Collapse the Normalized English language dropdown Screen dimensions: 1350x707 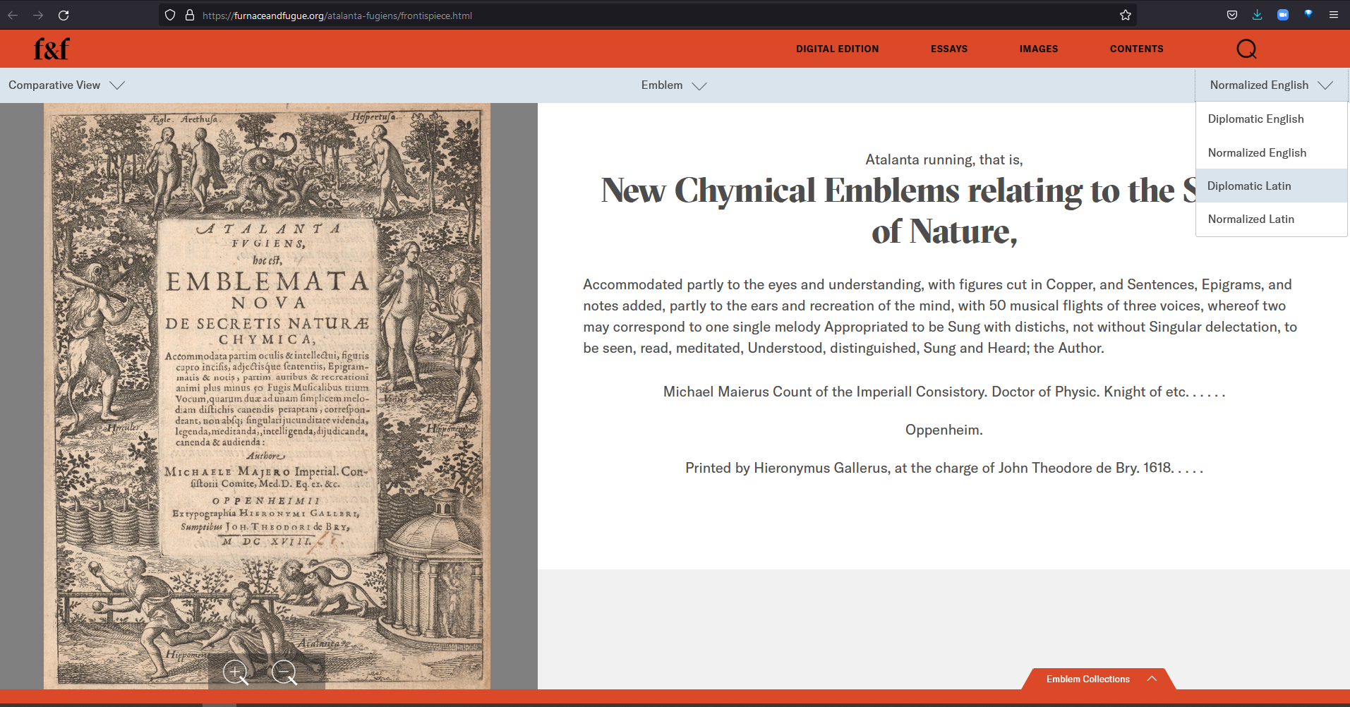[x=1271, y=85]
